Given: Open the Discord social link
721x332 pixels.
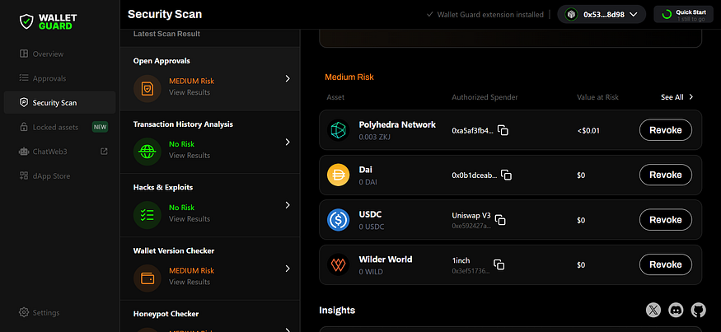Looking at the screenshot, I should 676,310.
